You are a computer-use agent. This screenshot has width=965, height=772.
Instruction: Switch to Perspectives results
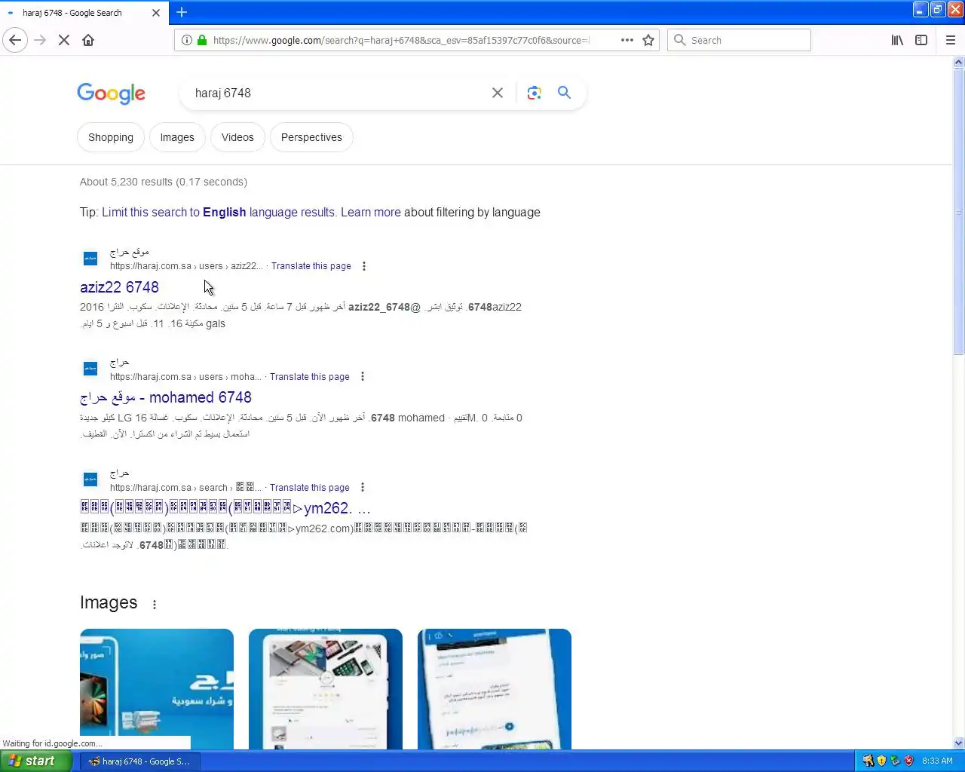[x=311, y=137]
